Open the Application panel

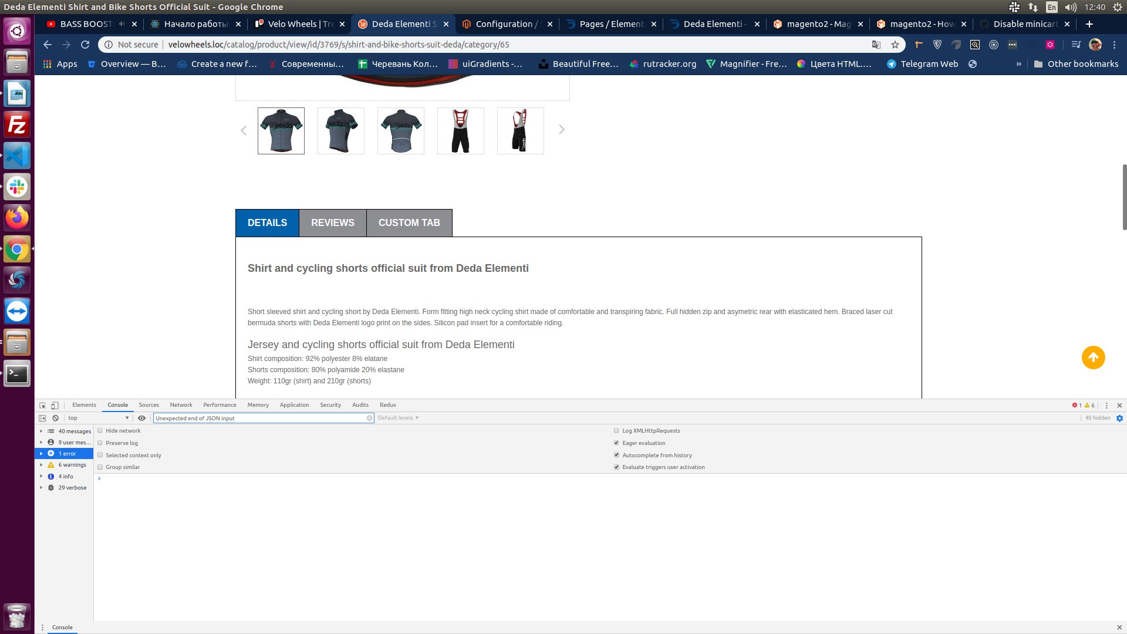[294, 405]
